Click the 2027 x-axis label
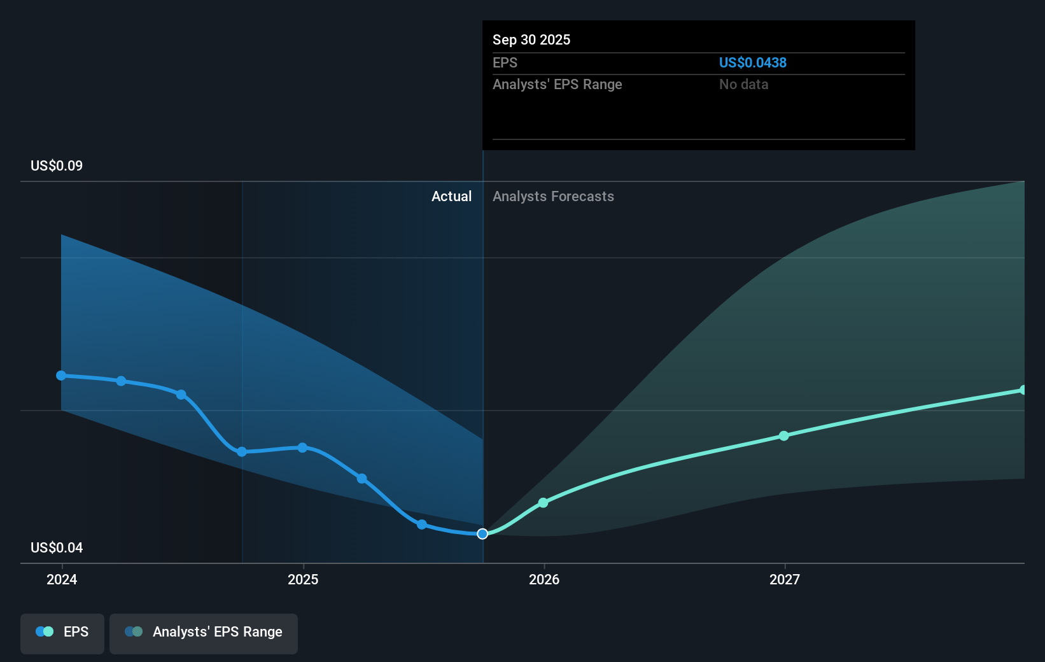This screenshot has height=662, width=1045. coord(785,579)
